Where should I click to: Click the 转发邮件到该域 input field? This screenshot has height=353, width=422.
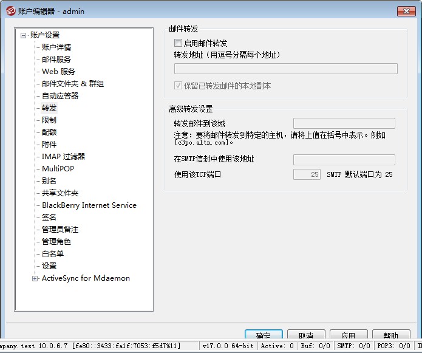click(344, 123)
